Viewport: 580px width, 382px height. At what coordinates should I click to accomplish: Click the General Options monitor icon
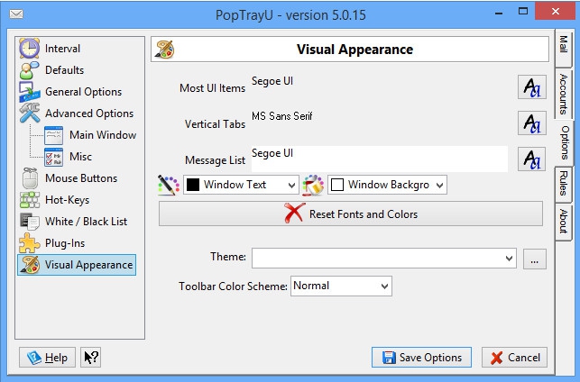[x=30, y=92]
